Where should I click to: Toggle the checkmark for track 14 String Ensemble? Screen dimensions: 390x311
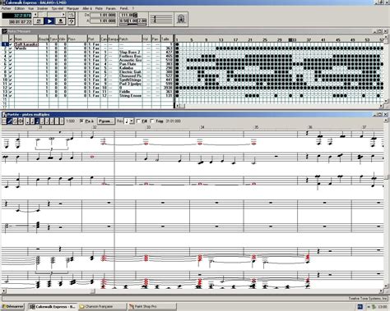tap(11, 96)
